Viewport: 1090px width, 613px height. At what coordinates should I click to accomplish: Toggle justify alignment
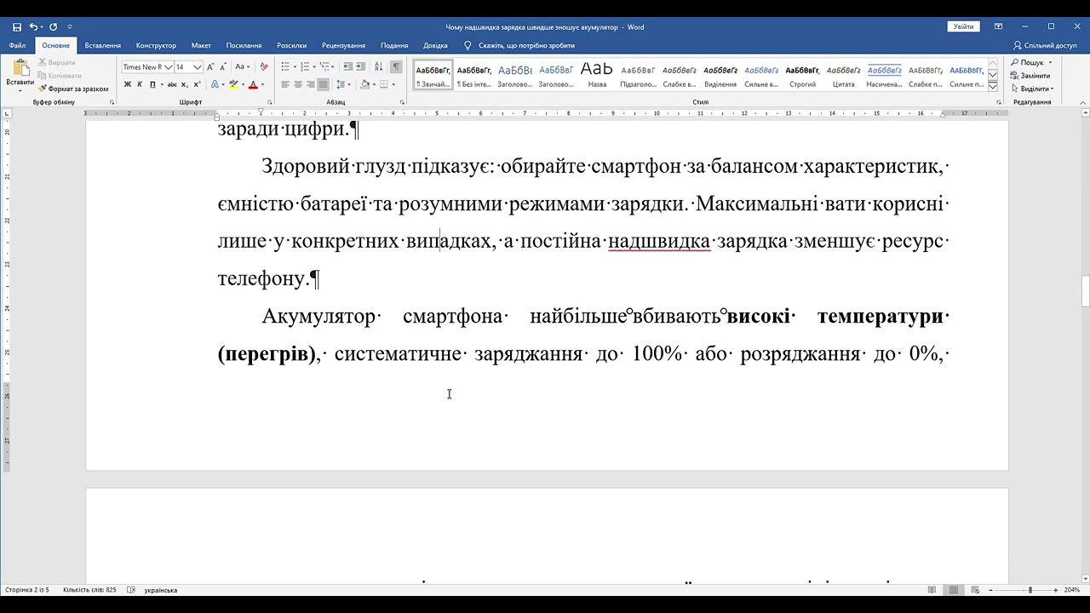[x=323, y=84]
